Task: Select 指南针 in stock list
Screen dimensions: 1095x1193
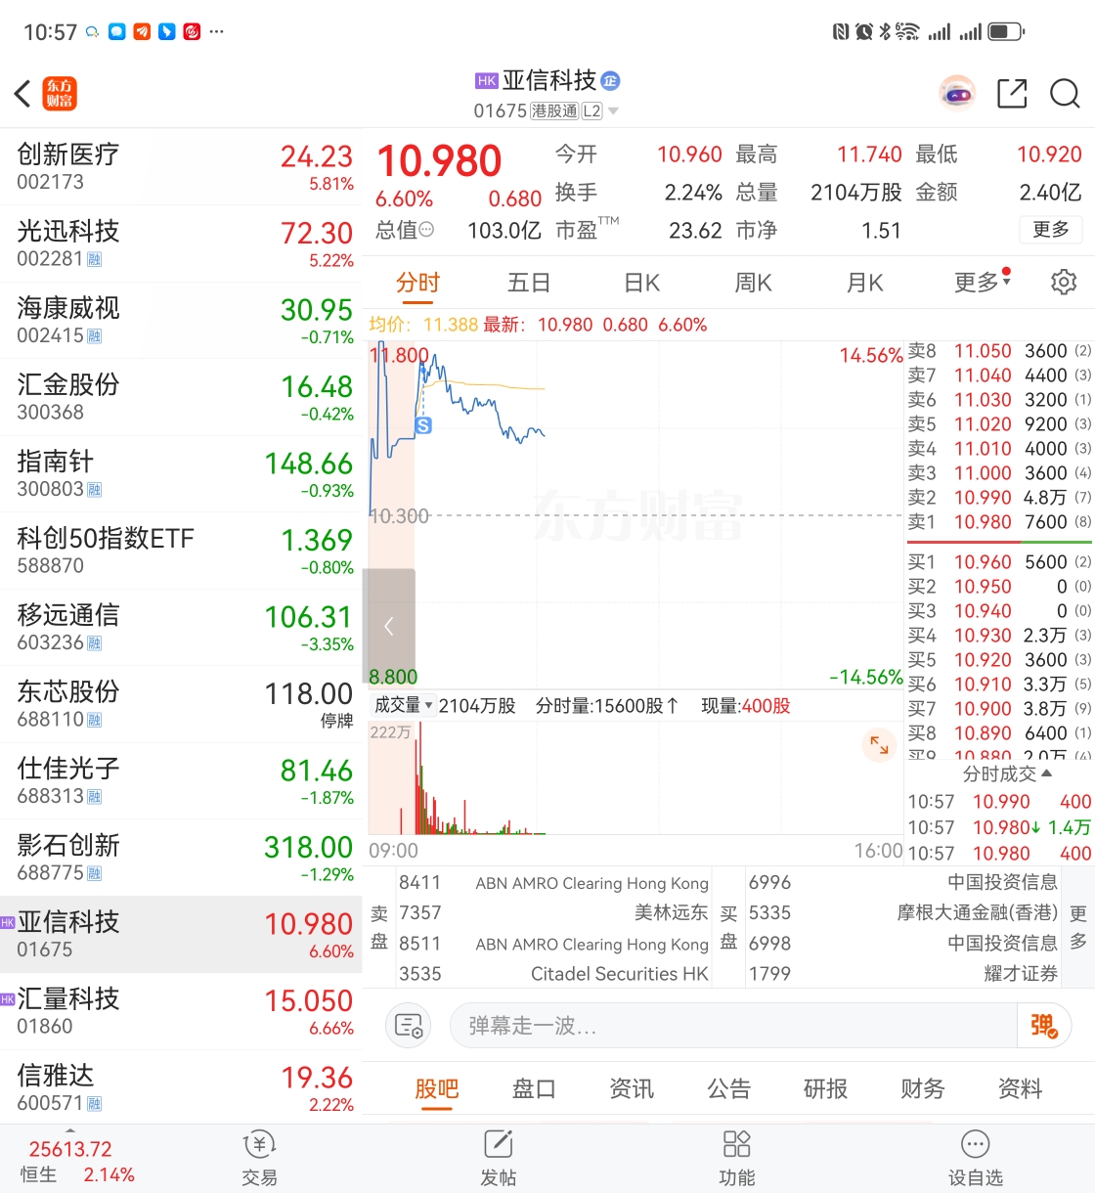Action: tap(181, 474)
